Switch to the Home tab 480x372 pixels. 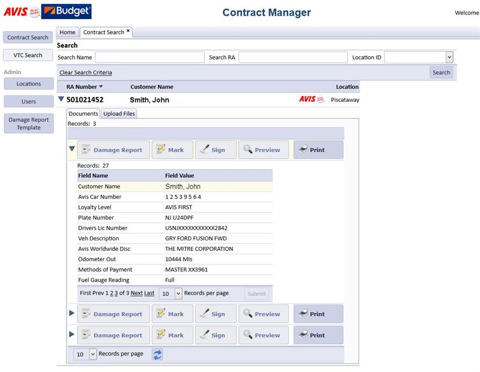[x=67, y=32]
